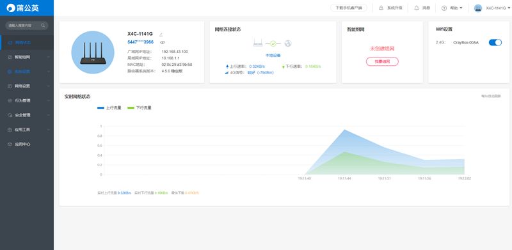The height and width of the screenshot is (250, 512).
Task: Expand the 智能组网 chevron
Action: [49, 57]
